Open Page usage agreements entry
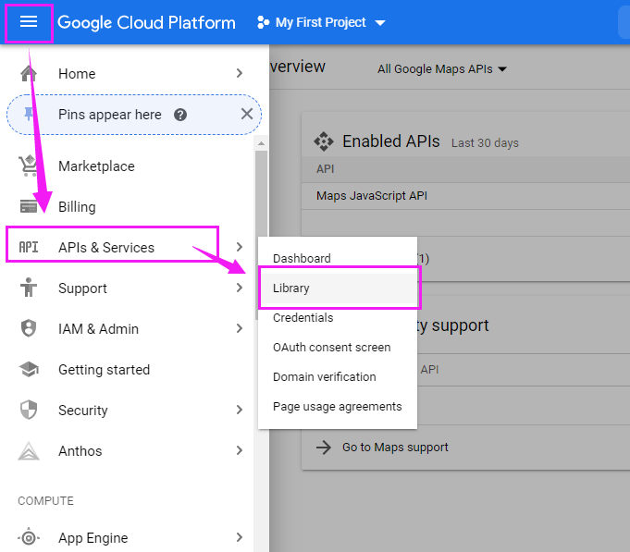Image resolution: width=630 pixels, height=552 pixels. click(338, 407)
